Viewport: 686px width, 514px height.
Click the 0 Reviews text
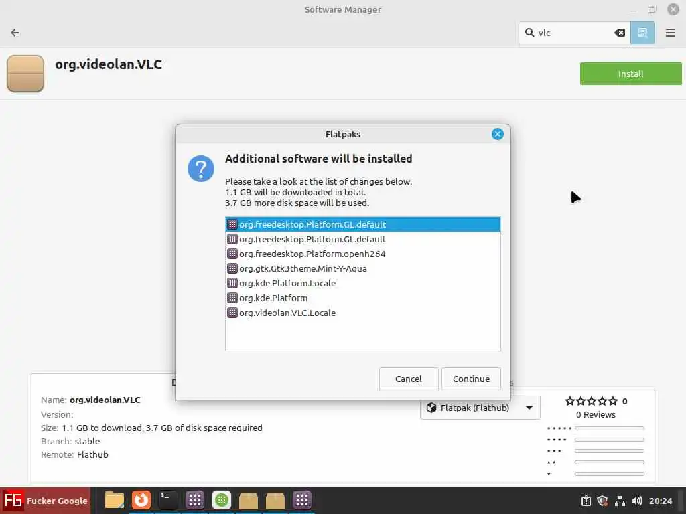[x=596, y=415]
